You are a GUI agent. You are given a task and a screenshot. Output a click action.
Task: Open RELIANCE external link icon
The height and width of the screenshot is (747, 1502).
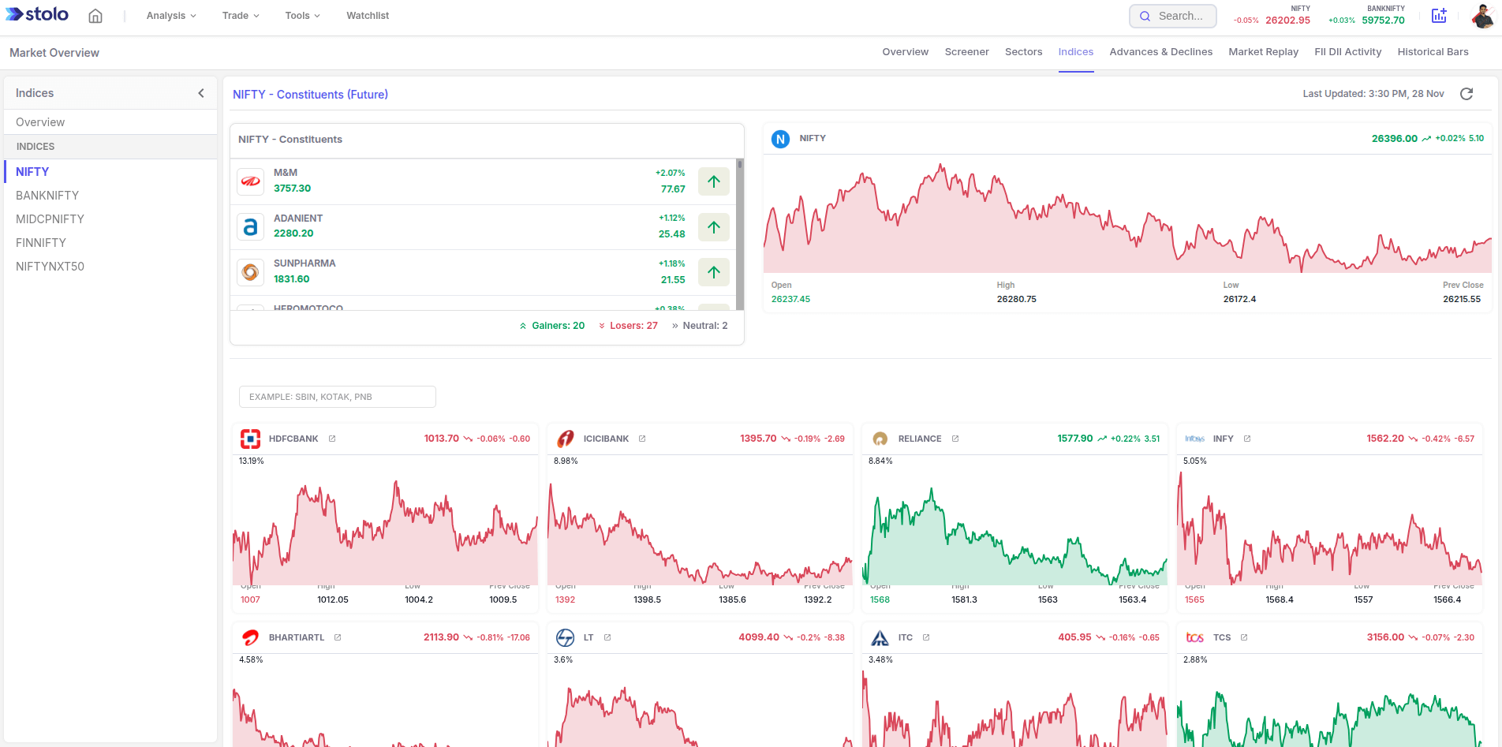click(x=955, y=439)
